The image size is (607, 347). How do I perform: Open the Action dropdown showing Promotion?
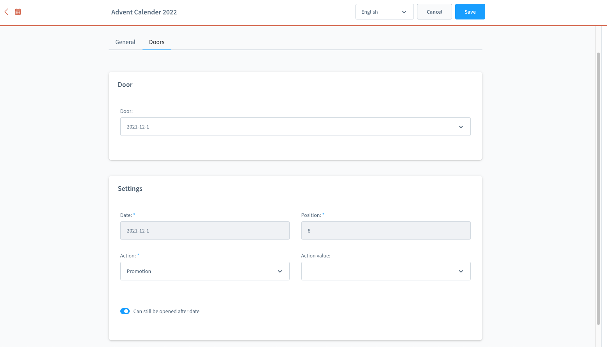click(205, 271)
